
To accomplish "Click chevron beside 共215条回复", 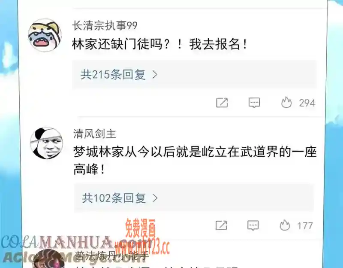I will (x=155, y=75).
